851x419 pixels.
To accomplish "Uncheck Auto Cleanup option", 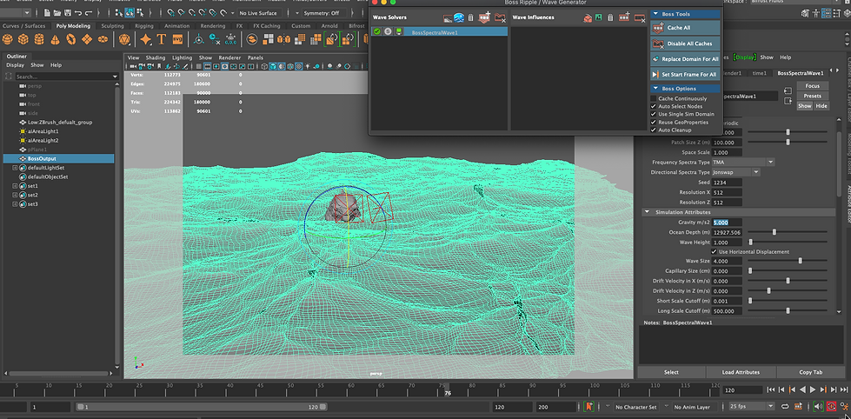I will click(x=654, y=130).
